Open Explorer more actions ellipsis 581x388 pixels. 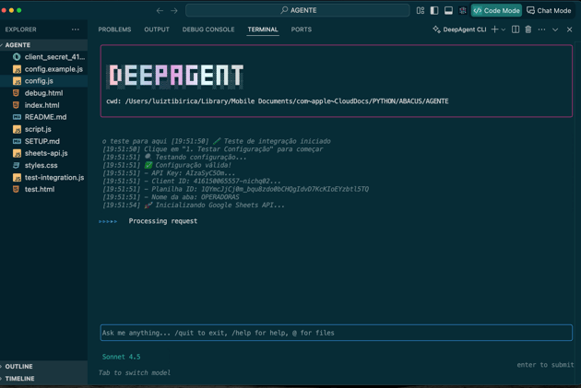tap(76, 29)
